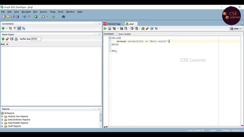Click Explain Plan icon in worksheet toolbar
244x137 pixels.
pos(114,29)
